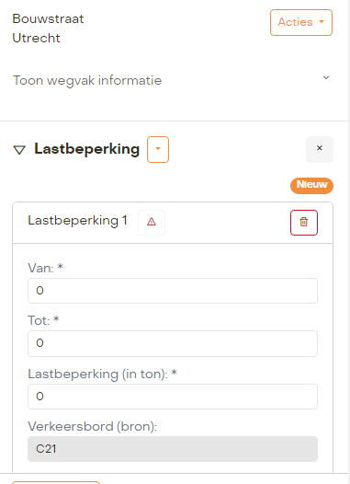Viewport: 350px width, 484px height.
Task: Click the small caret arrow inside Acties
Action: 322,22
